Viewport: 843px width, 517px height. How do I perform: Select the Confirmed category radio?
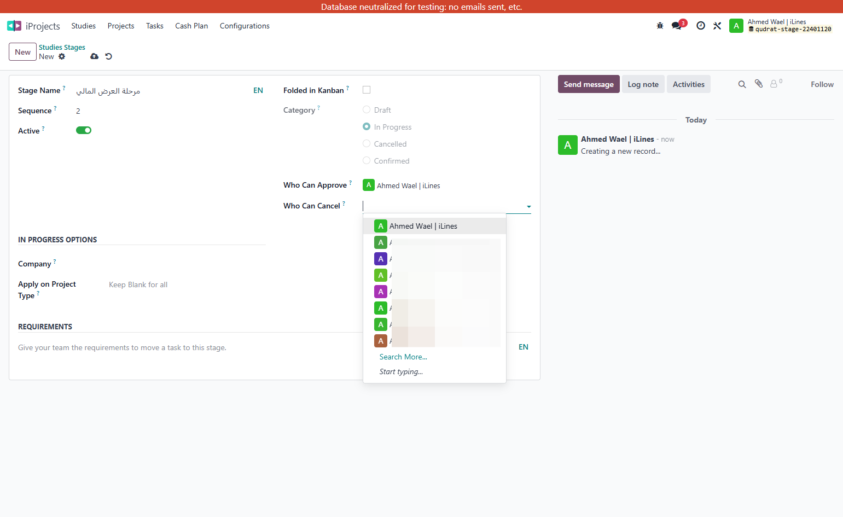[x=367, y=160]
